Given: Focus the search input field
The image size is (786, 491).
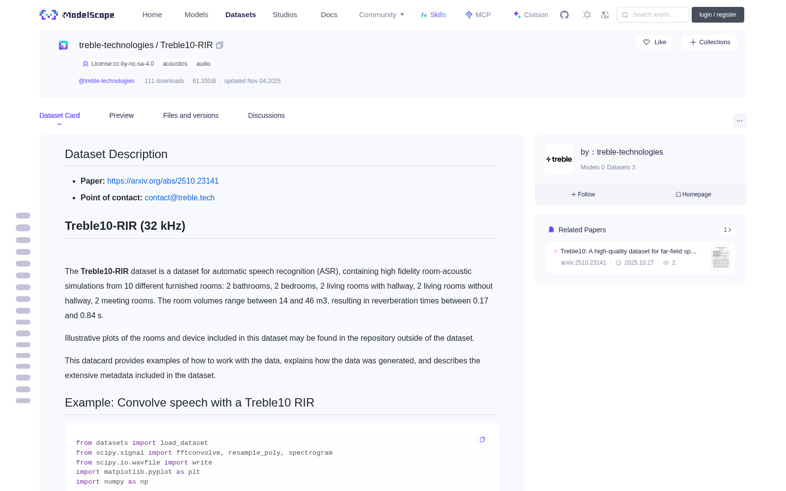Looking at the screenshot, I should coord(653,15).
